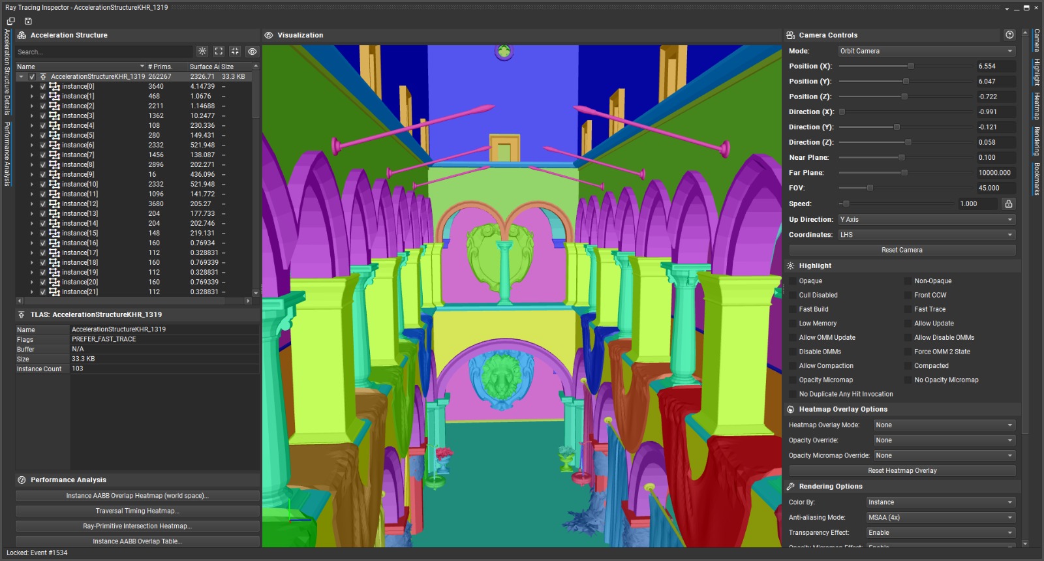
Task: Open the camera Mode dropdown
Action: pos(926,51)
